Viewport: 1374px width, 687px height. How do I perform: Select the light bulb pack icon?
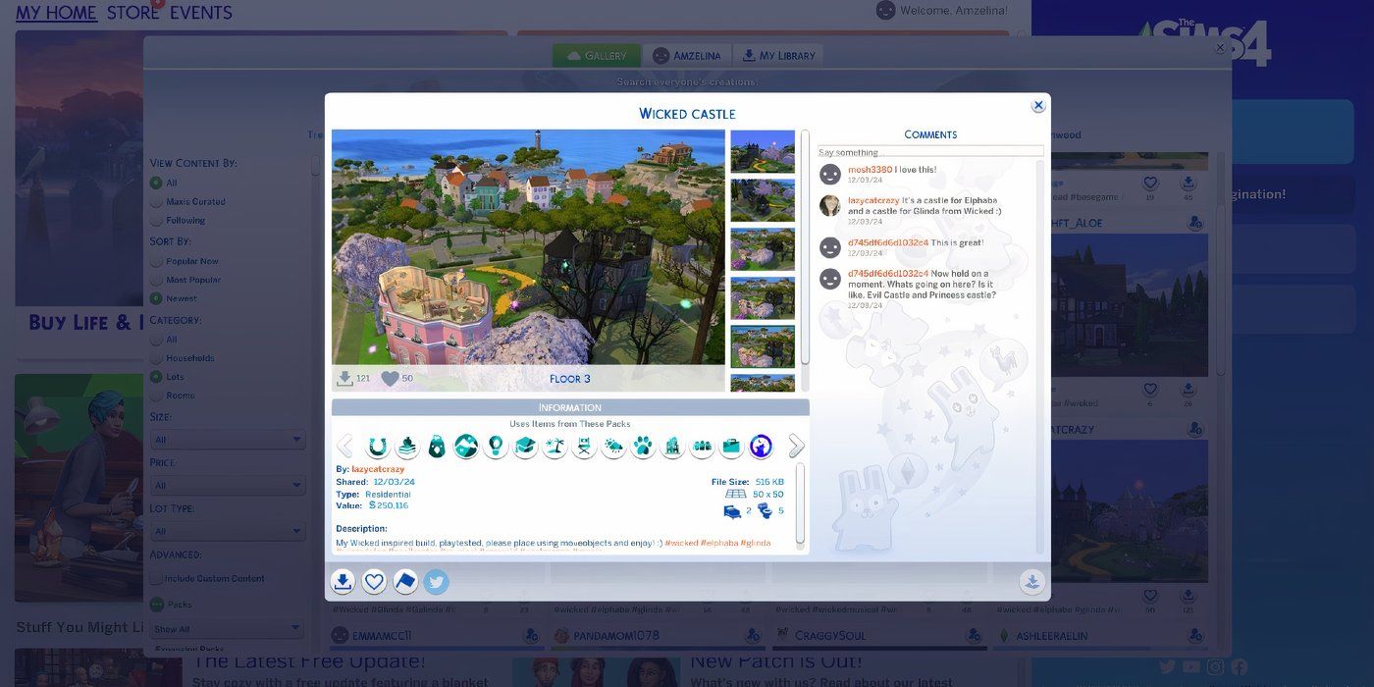click(496, 447)
